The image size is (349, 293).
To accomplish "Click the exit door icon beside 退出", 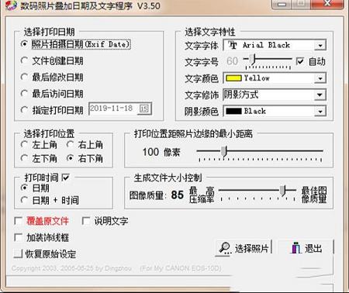I will [295, 248].
